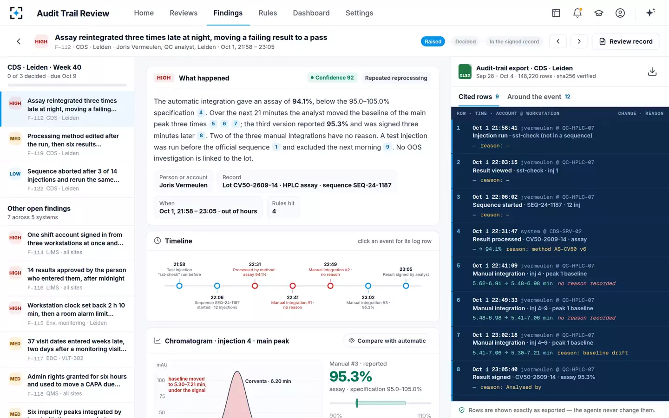The image size is (669, 418).
Task: Select log row 4 Result processed
Action: tap(560, 240)
